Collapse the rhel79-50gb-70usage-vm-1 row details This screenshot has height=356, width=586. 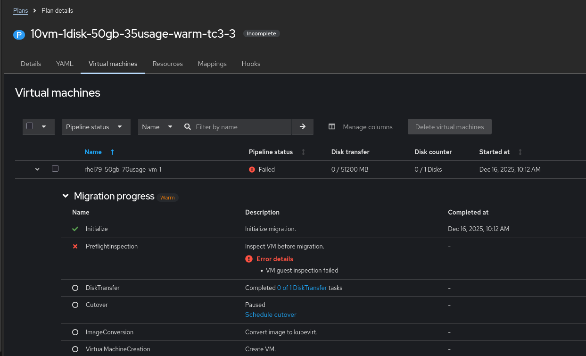coord(37,169)
